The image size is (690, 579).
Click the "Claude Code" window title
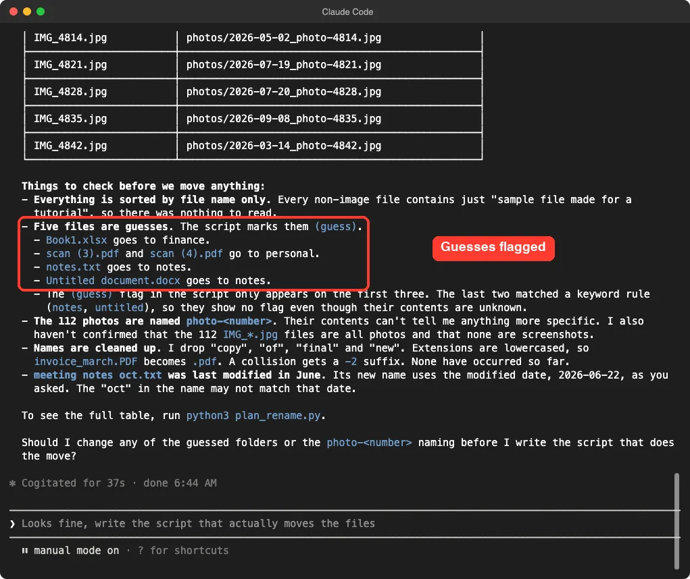(347, 12)
